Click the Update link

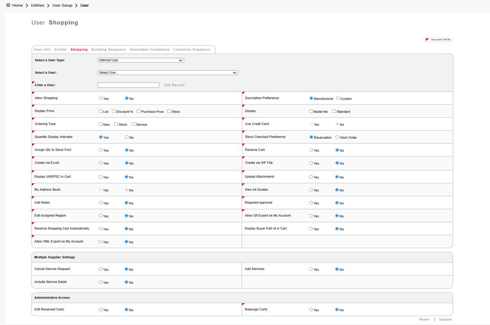445,319
